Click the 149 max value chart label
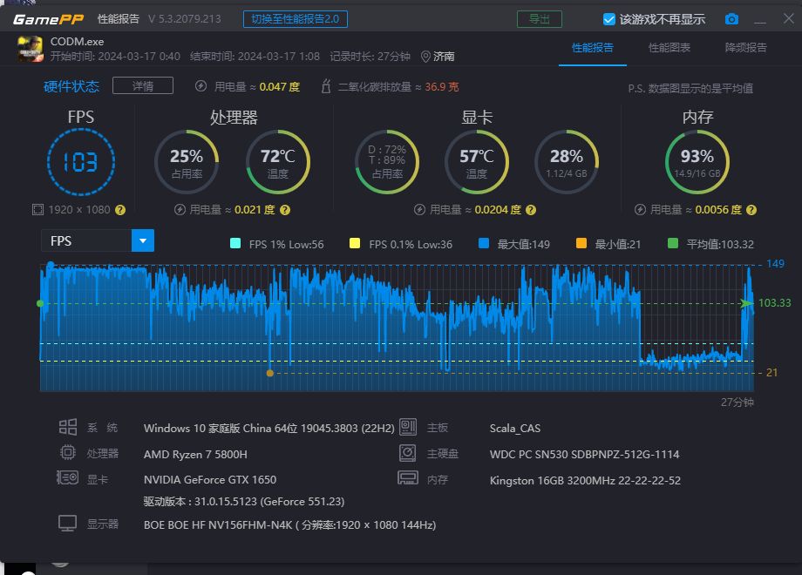The height and width of the screenshot is (575, 802). click(775, 264)
